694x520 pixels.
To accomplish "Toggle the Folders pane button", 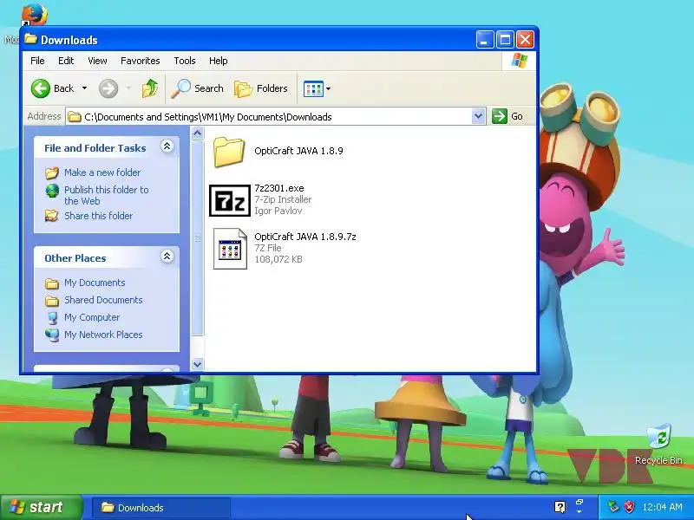I will [x=261, y=88].
